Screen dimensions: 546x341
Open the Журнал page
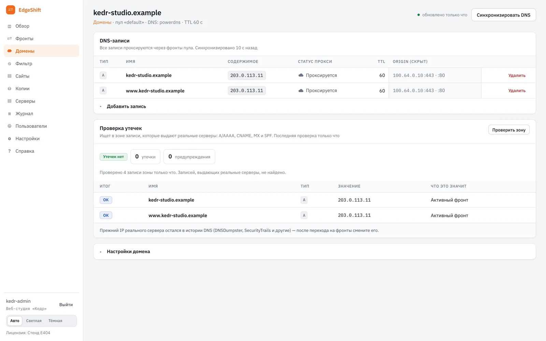pyautogui.click(x=41, y=114)
